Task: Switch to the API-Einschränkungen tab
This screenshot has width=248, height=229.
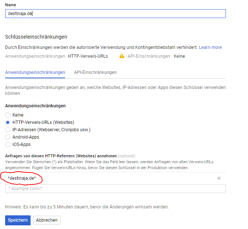Action: tap(95, 72)
